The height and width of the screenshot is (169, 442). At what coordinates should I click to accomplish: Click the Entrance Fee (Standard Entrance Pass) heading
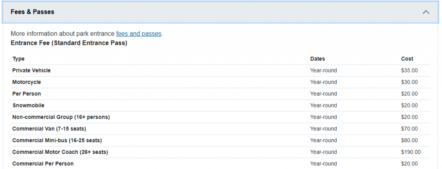[x=69, y=44]
